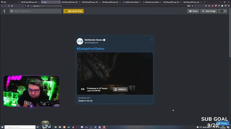
Task: Click the verified badge next to Battlestate Games
Action: 104,40
